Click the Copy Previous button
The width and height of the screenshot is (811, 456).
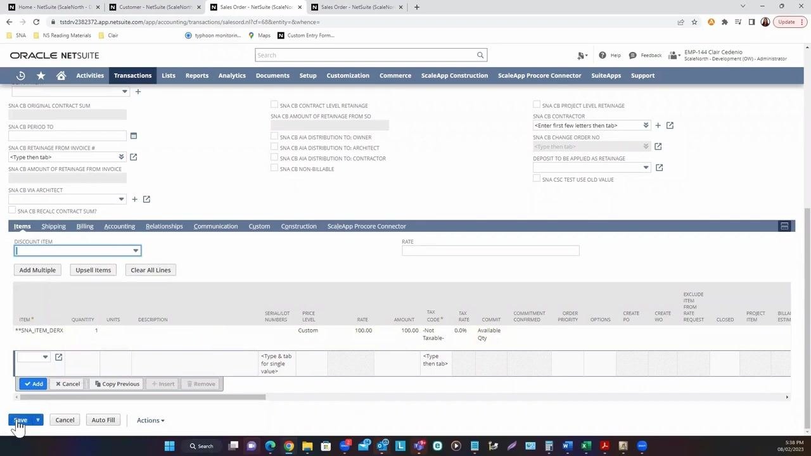tap(117, 384)
